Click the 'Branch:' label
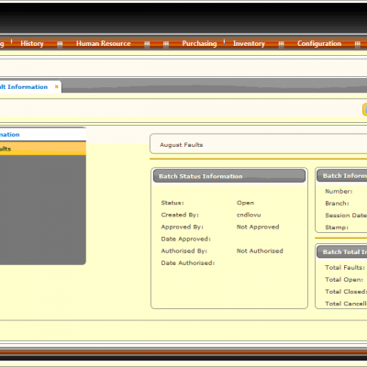Screen dimensions: 367x367 click(337, 204)
